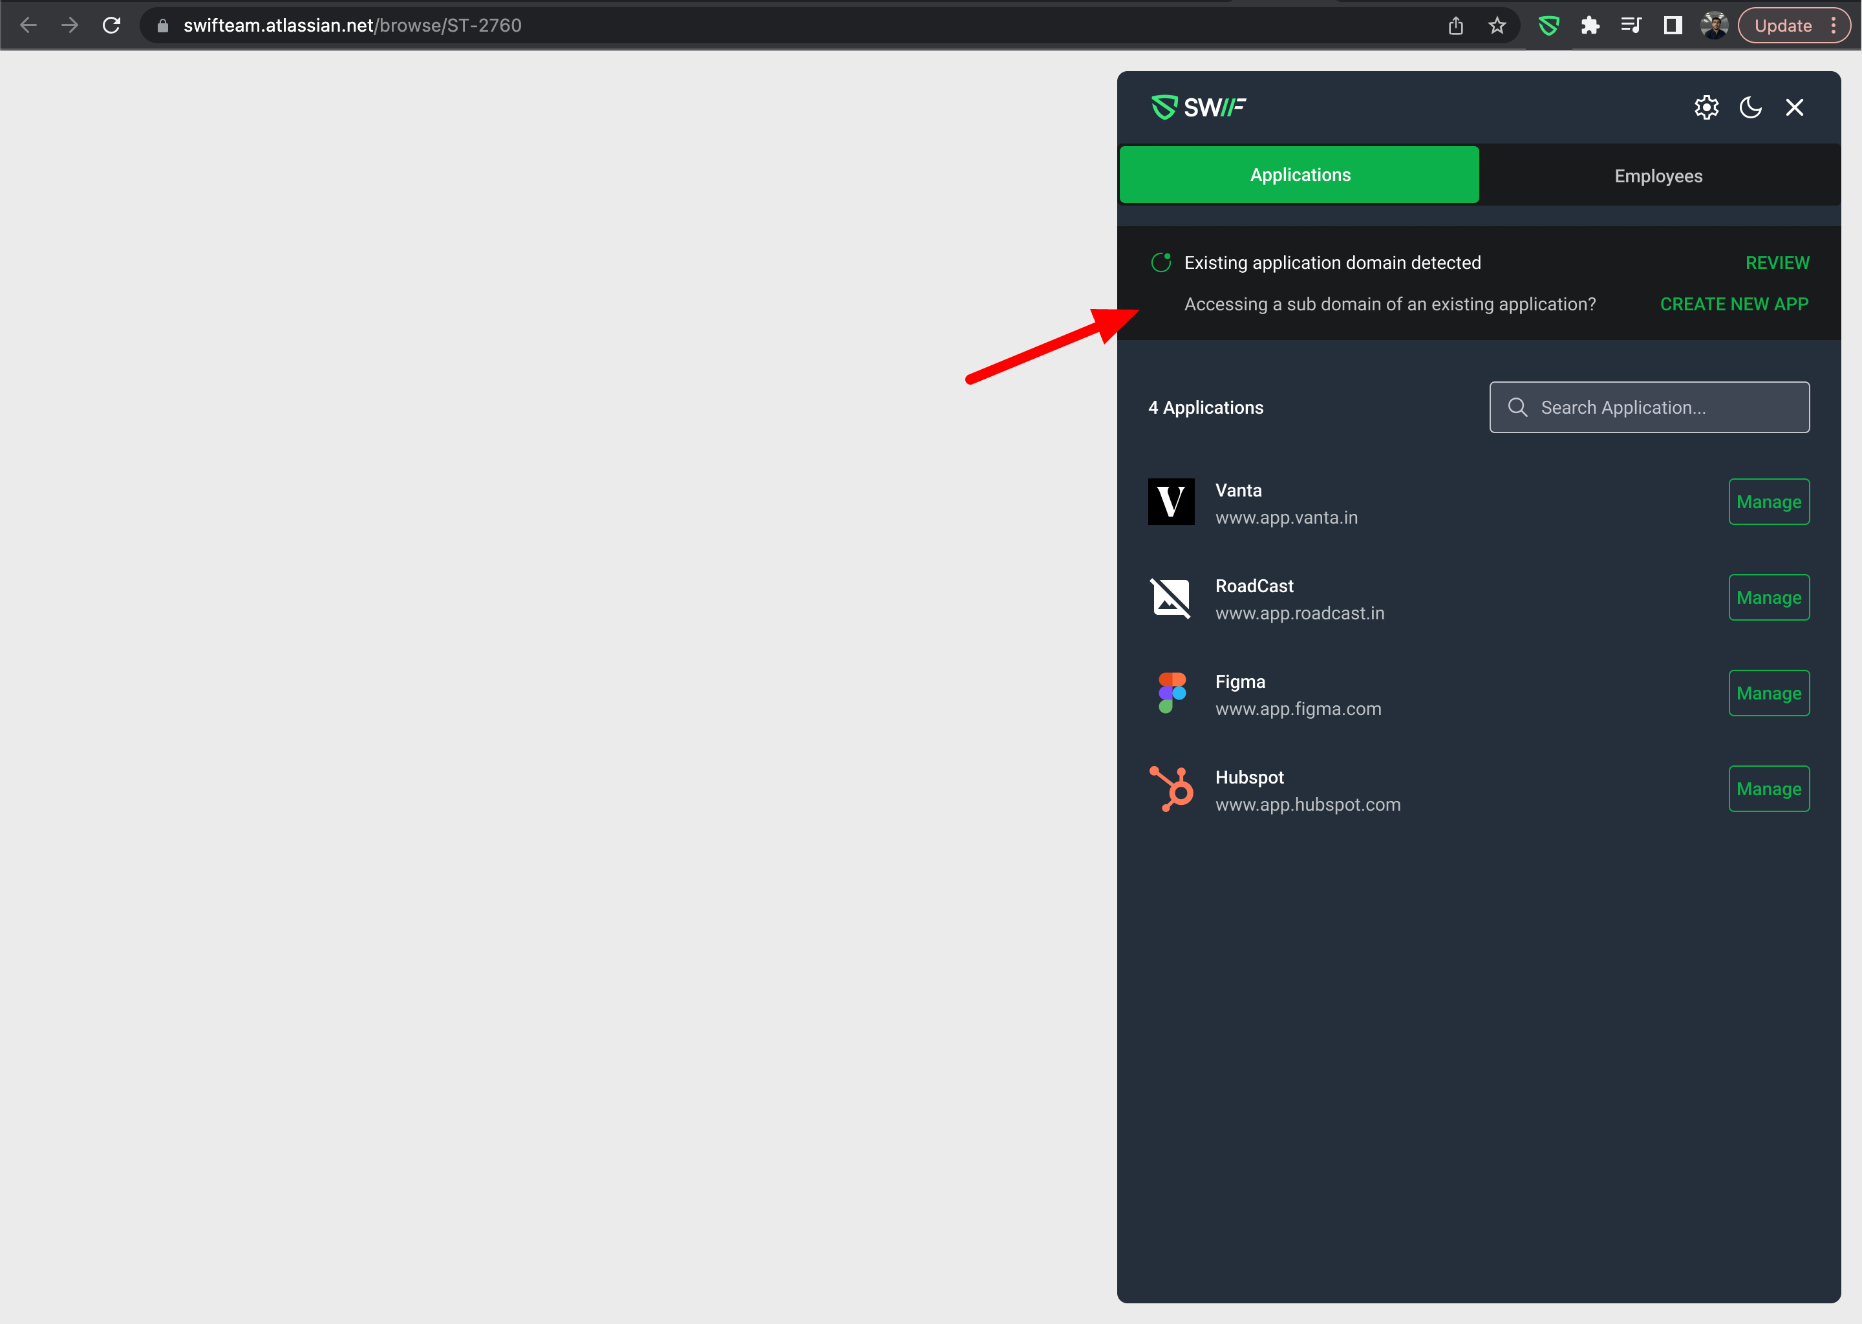Image resolution: width=1862 pixels, height=1324 pixels.
Task: Reload the current page
Action: [x=112, y=25]
